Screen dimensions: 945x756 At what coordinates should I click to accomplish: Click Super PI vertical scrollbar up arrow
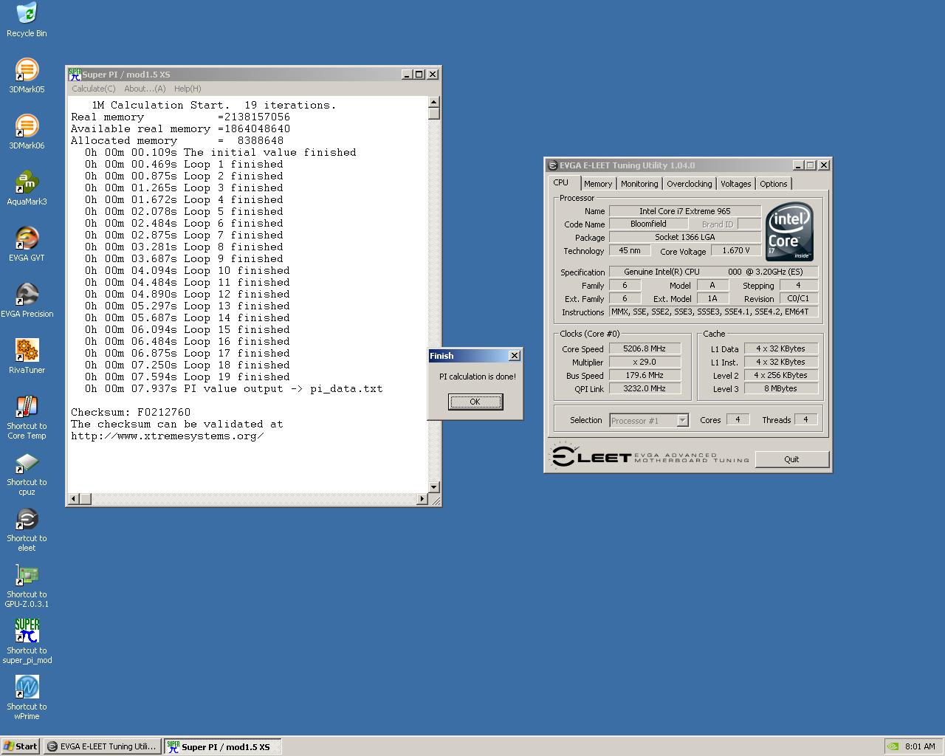(x=434, y=103)
